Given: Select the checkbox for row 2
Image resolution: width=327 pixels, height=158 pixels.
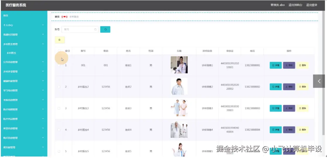Looking at the screenshot, I should click(59, 87).
